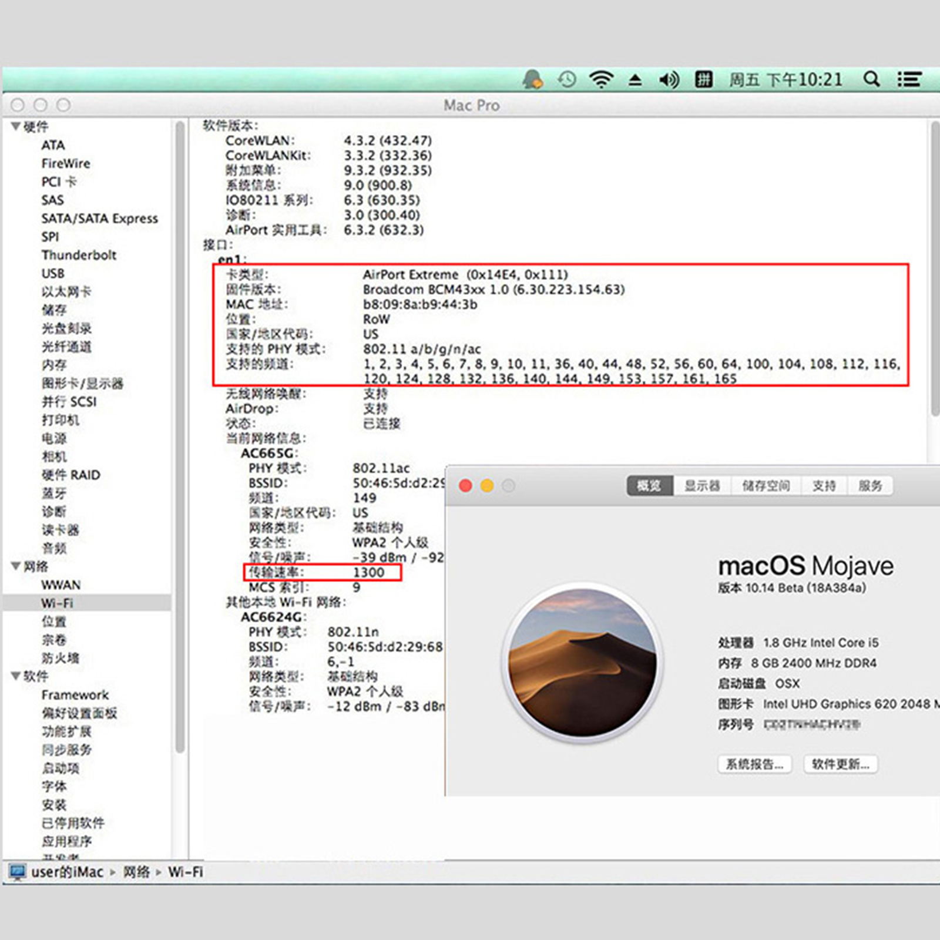Collapse the 软件 section triangle
Image resolution: width=940 pixels, height=940 pixels.
point(16,676)
